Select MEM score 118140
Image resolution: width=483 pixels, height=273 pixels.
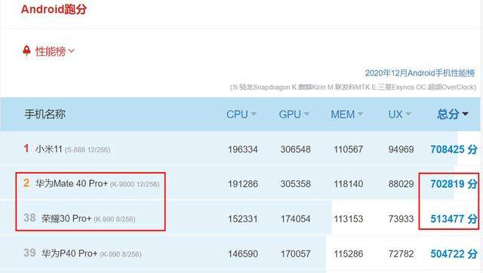[x=349, y=184]
